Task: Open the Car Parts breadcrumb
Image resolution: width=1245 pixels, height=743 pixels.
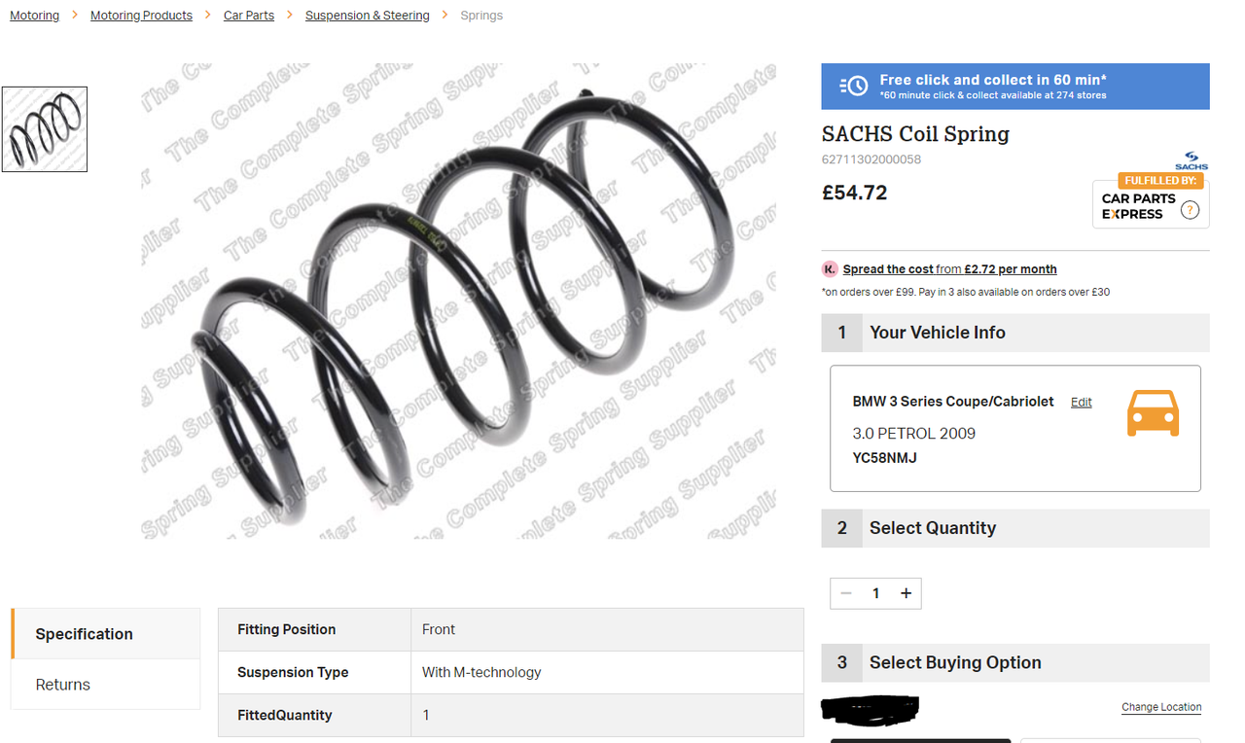Action: [x=249, y=16]
